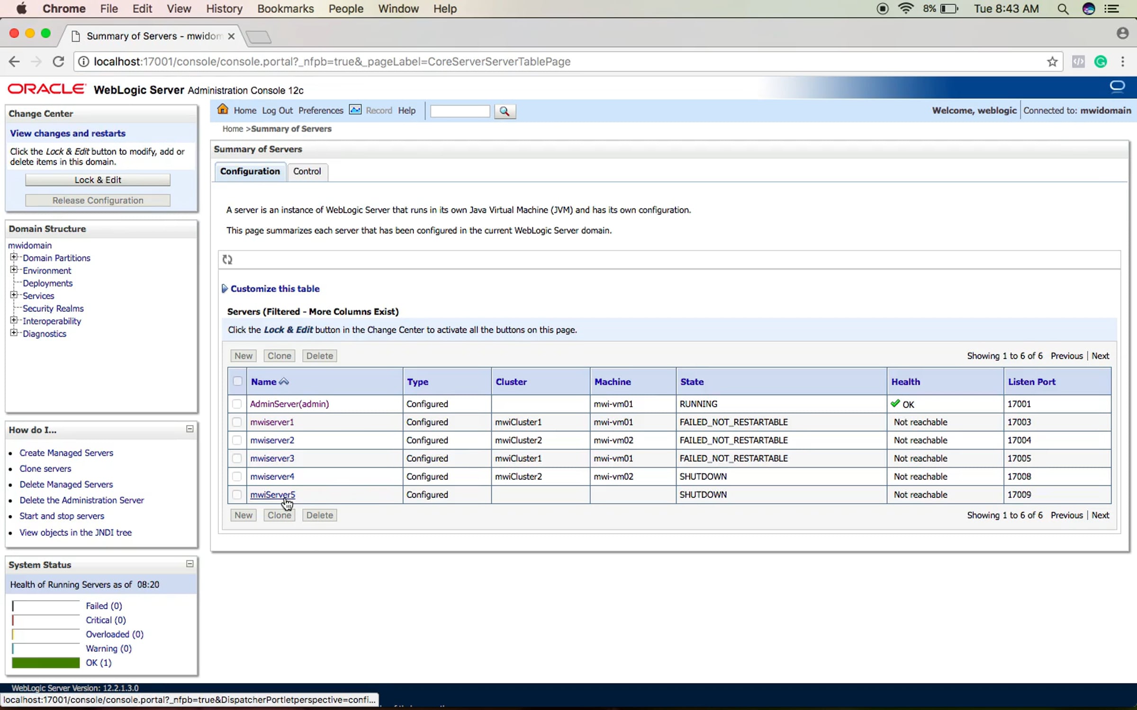Check the mwiserver1 row checkbox
The height and width of the screenshot is (710, 1137).
237,422
